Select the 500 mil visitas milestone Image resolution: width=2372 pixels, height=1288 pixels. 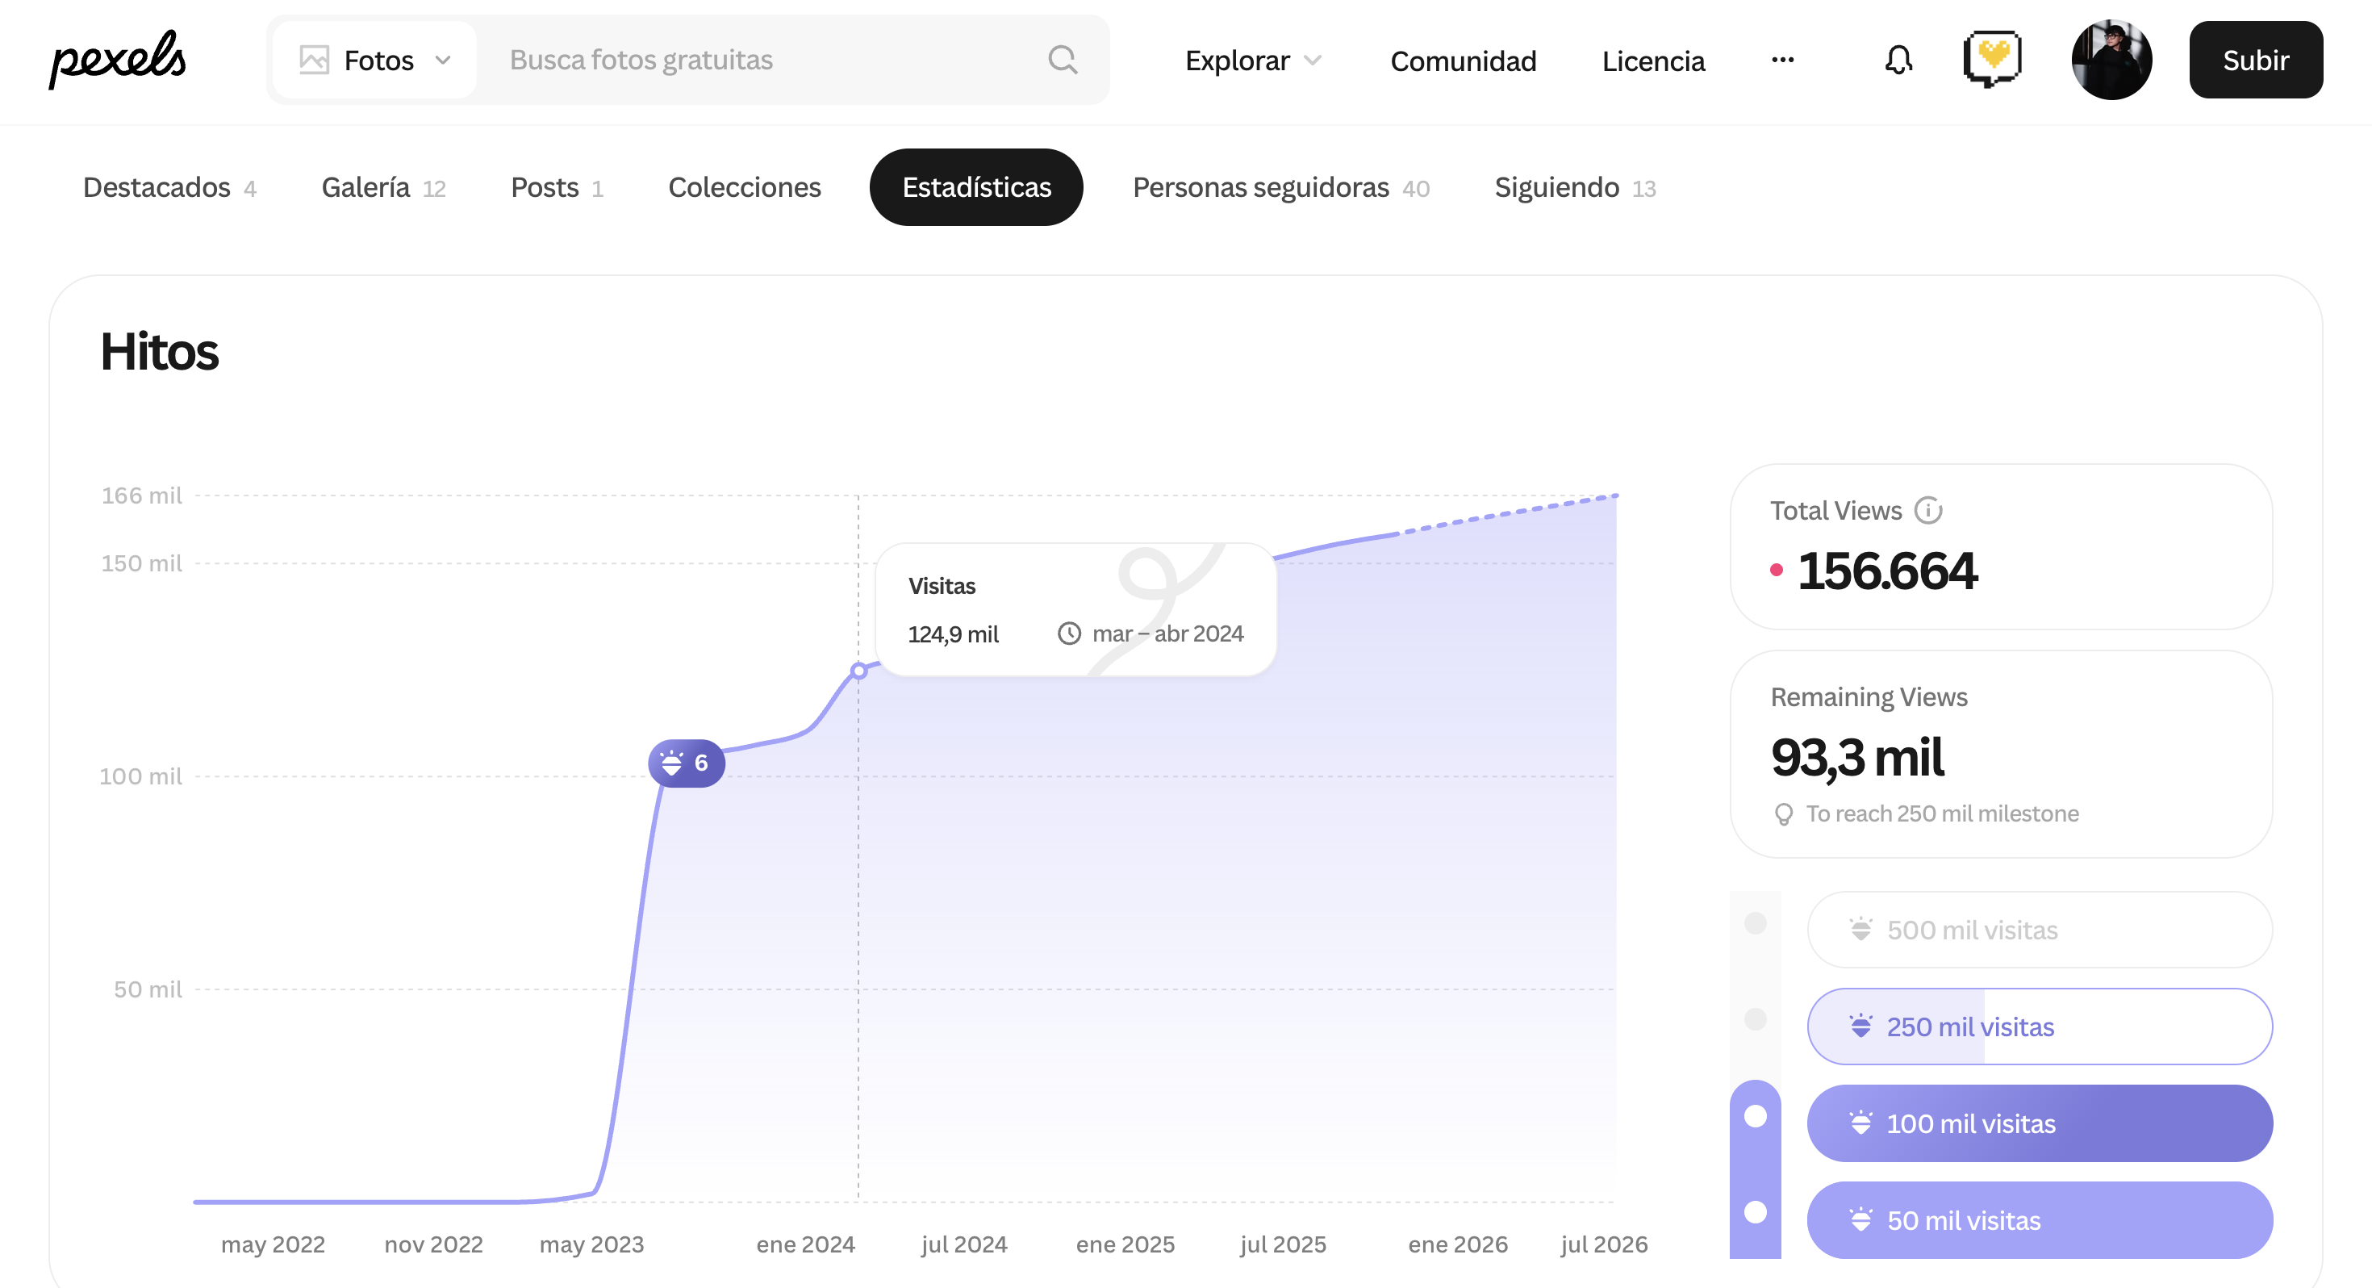tap(2039, 930)
